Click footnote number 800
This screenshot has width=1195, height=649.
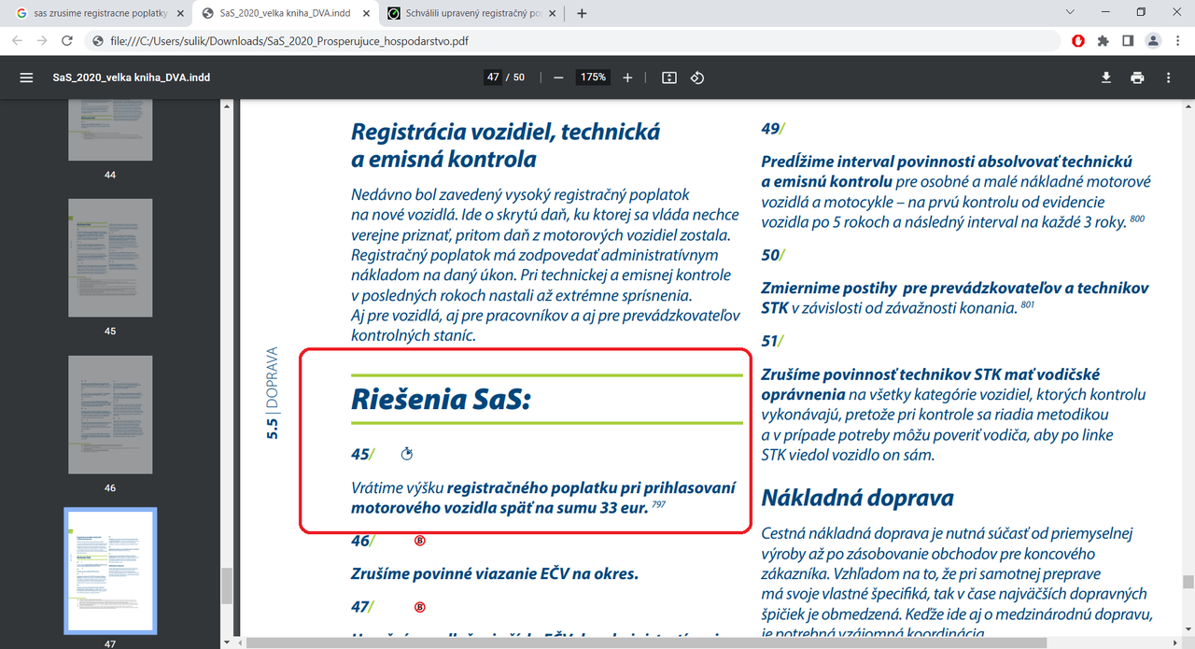(1136, 218)
